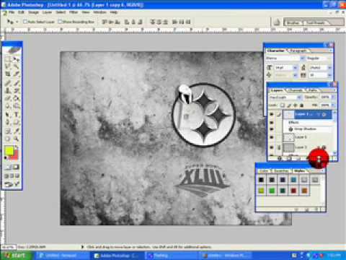Toggle lock all in Layers panel
The width and height of the screenshot is (346, 260).
pyautogui.click(x=301, y=105)
